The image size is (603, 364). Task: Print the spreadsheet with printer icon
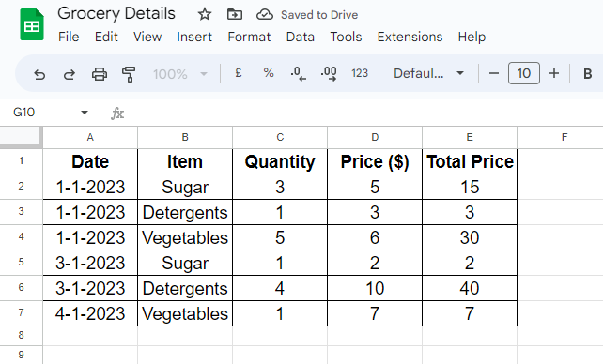(x=100, y=74)
